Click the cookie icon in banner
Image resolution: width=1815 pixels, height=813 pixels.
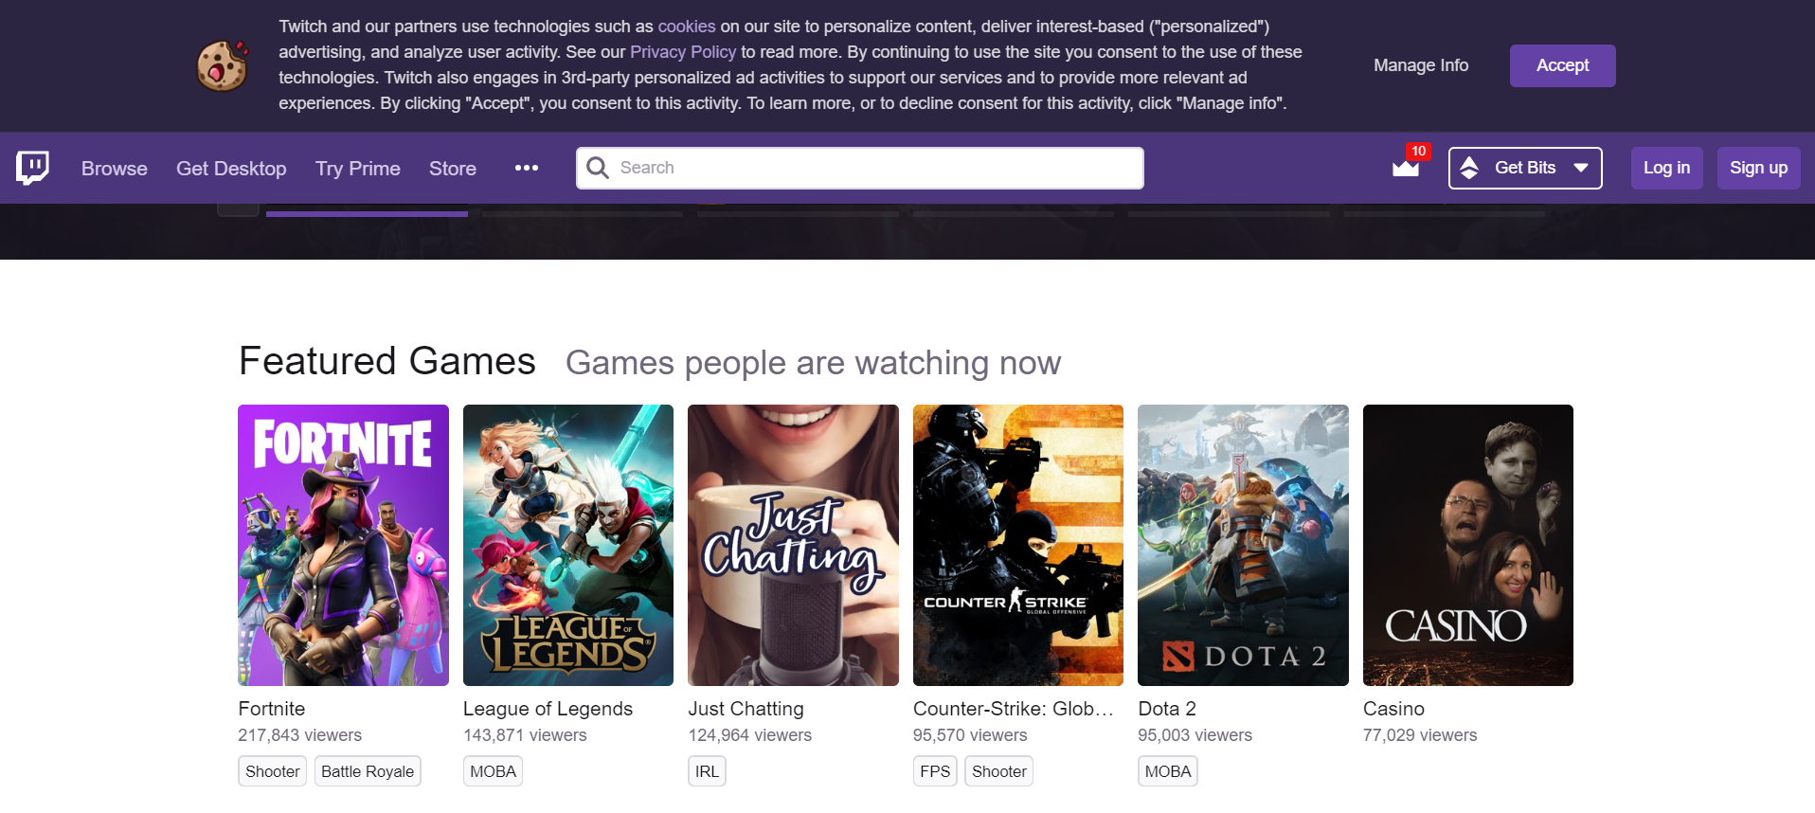click(x=223, y=65)
